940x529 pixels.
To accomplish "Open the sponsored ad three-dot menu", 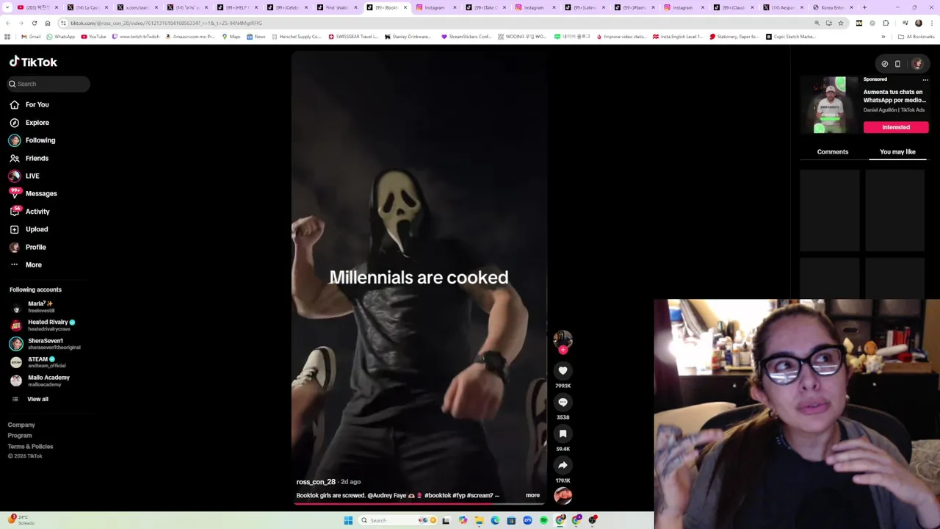I will tap(925, 79).
